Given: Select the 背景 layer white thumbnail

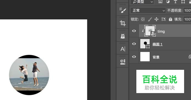Looking at the screenshot, I should point(145,57).
